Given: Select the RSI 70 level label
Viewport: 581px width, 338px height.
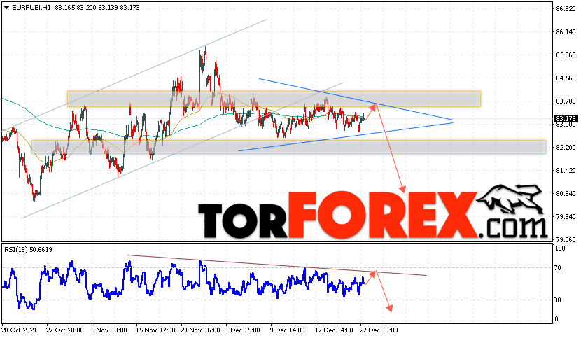Looking at the screenshot, I should pyautogui.click(x=558, y=268).
